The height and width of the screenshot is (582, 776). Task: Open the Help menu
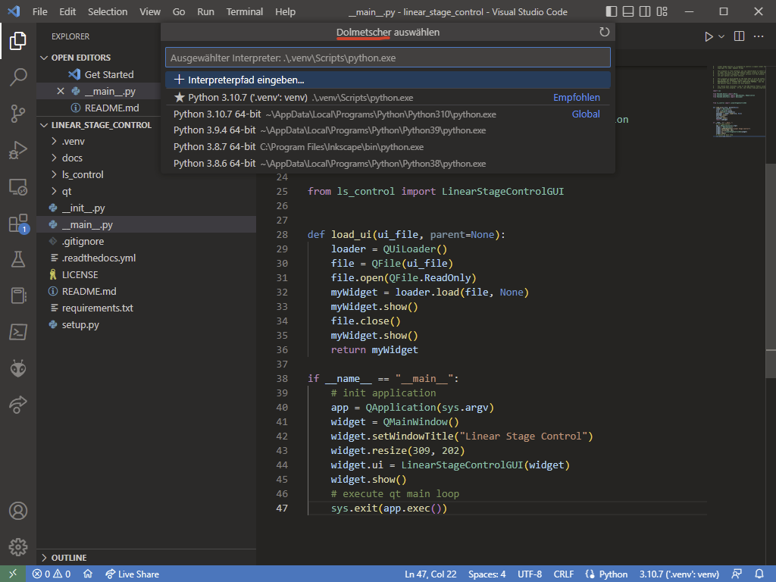(285, 11)
